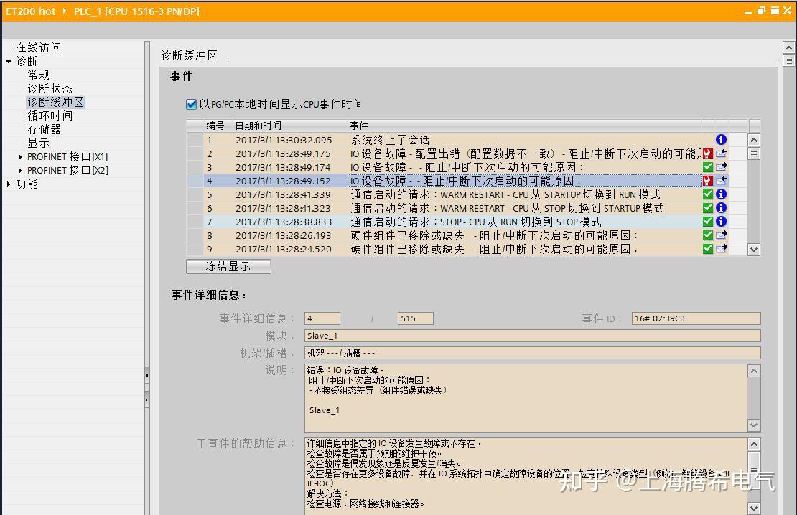Click the green checkmark icon on row 7
This screenshot has width=797, height=515.
(x=707, y=222)
